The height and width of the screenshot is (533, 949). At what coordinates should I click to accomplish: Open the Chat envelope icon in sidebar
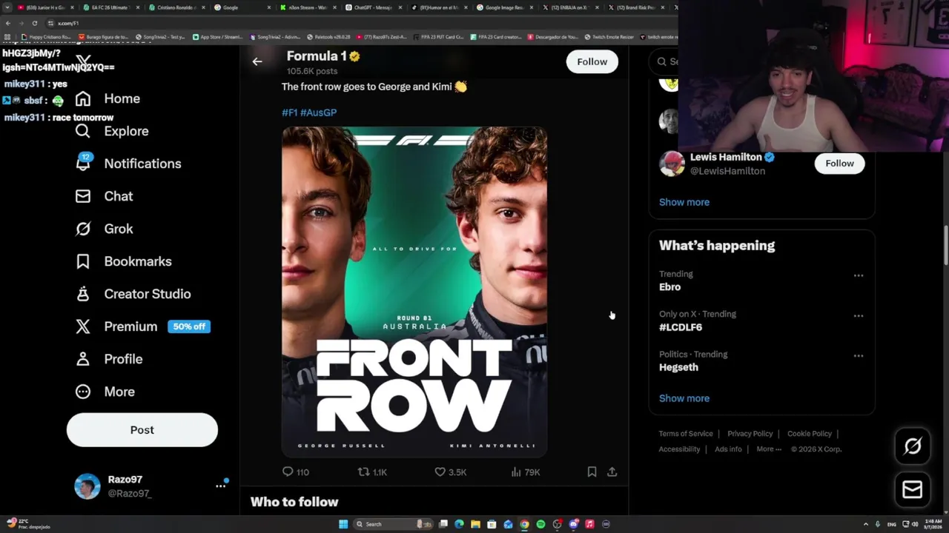point(83,196)
